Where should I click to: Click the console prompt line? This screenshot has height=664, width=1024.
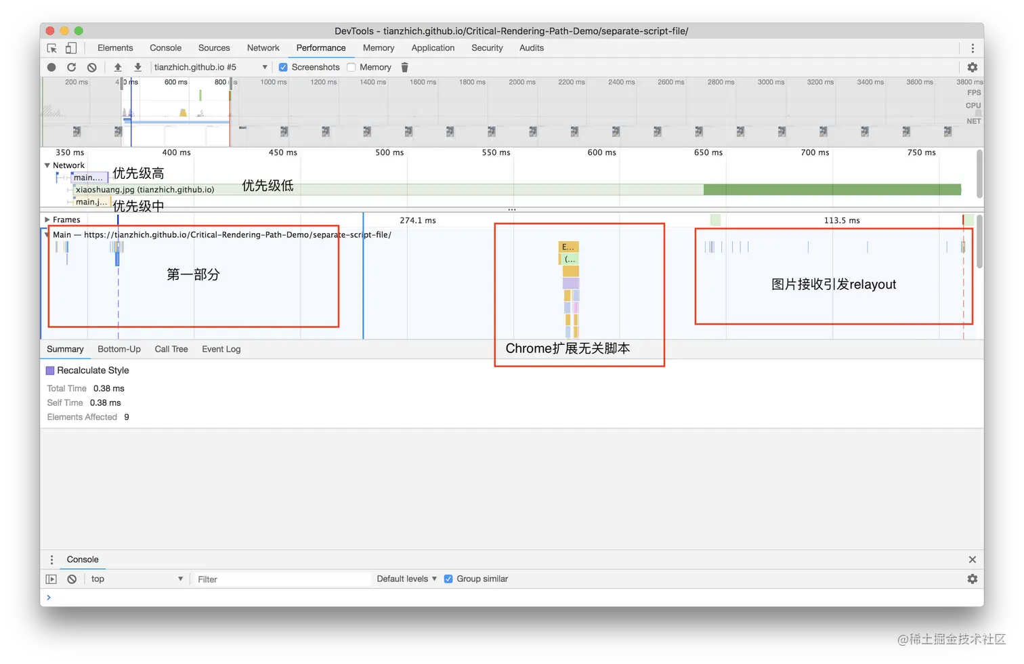512,598
